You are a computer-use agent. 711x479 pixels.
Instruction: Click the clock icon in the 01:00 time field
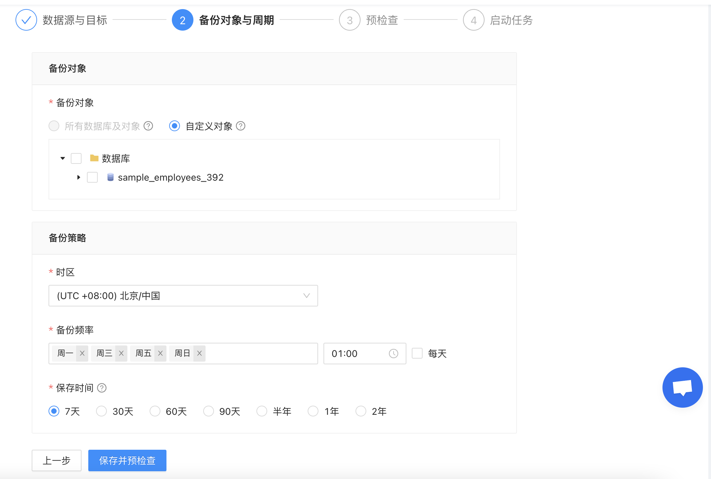(x=394, y=354)
